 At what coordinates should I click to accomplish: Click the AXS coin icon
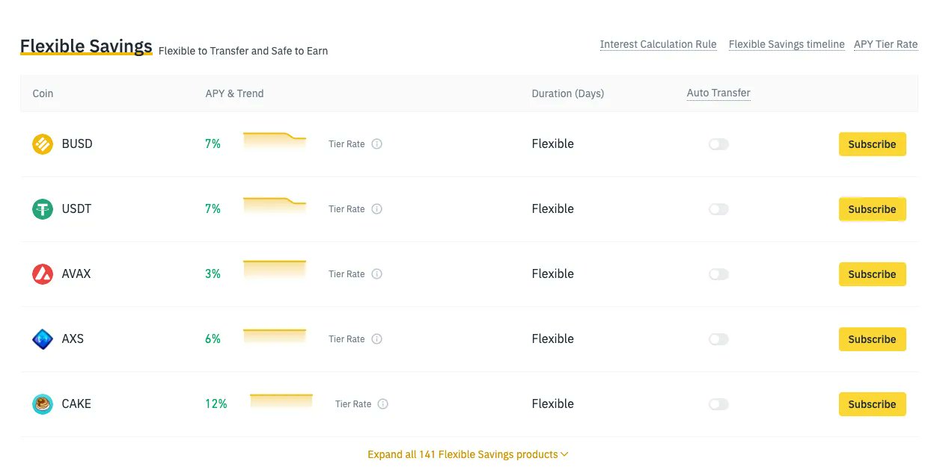pos(43,338)
